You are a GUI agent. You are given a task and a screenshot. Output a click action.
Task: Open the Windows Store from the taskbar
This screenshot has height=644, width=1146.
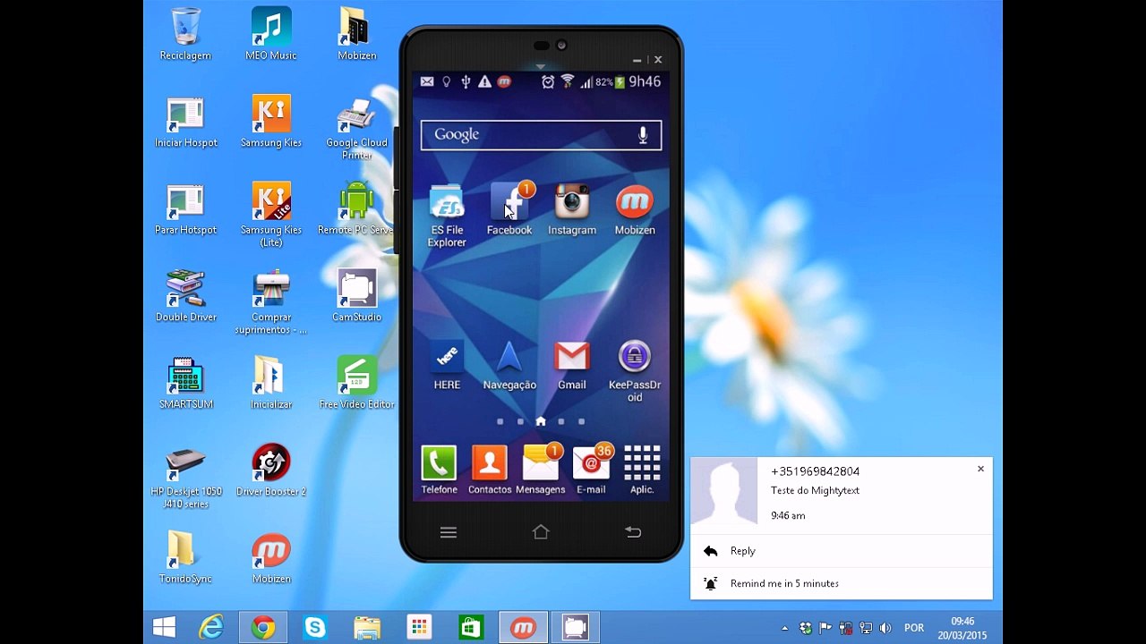pyautogui.click(x=472, y=628)
